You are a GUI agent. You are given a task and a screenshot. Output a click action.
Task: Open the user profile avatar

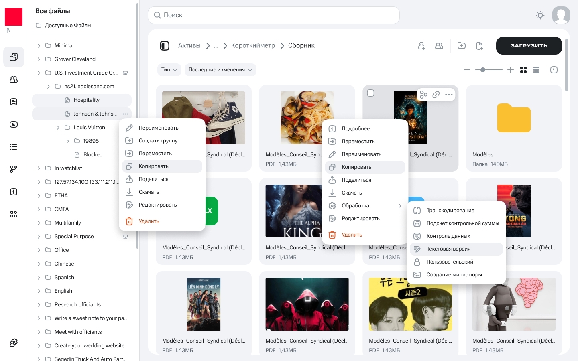(561, 15)
